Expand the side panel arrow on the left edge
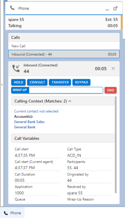The height and width of the screenshot is (218, 125). (x=2, y=84)
